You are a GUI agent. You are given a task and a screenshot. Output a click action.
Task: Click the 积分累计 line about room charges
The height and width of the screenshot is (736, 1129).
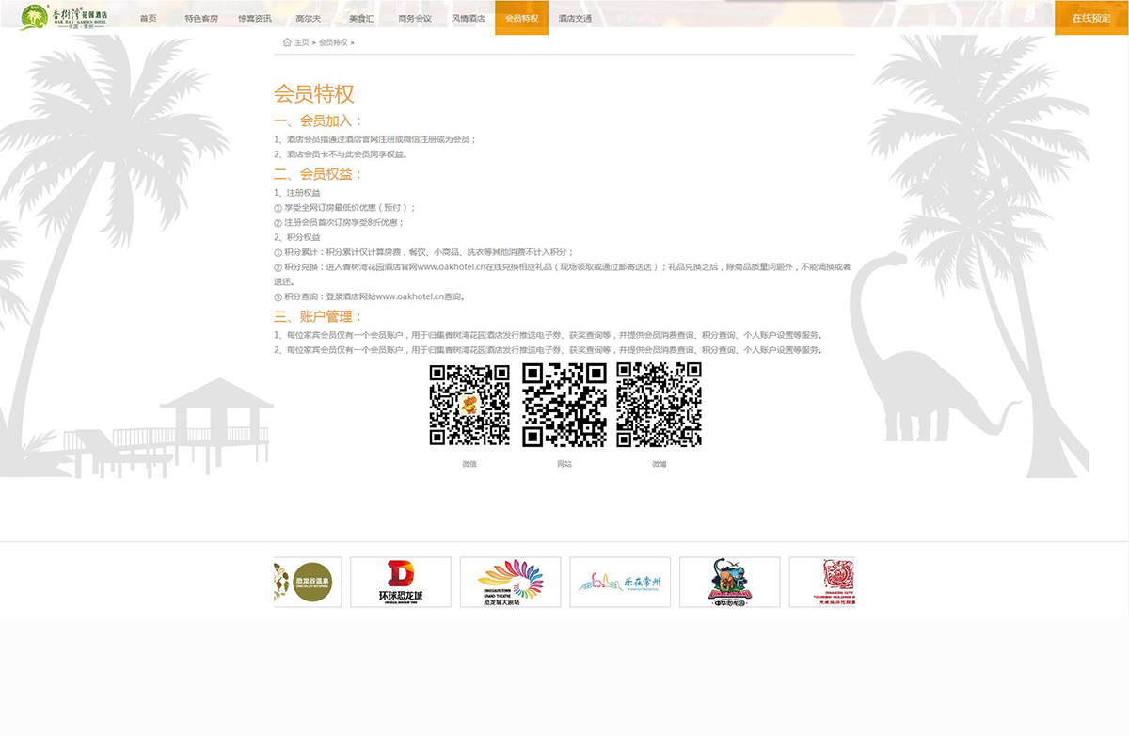423,252
